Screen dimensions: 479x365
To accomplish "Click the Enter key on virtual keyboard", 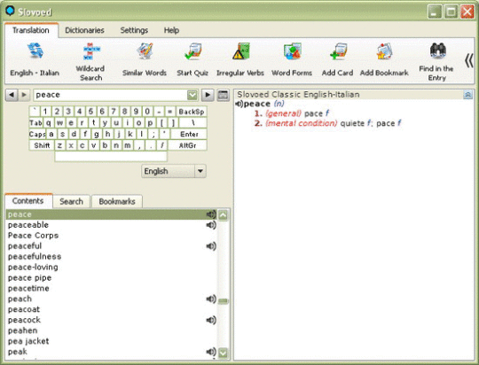I will coord(189,134).
